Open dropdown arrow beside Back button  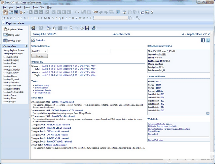click(x=37, y=28)
